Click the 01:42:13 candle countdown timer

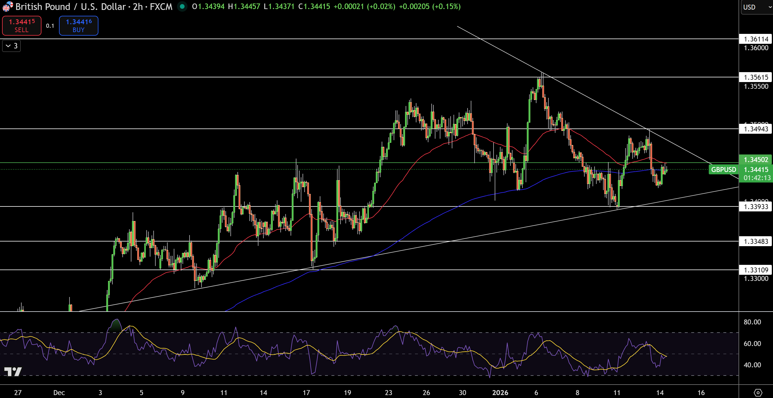(757, 178)
